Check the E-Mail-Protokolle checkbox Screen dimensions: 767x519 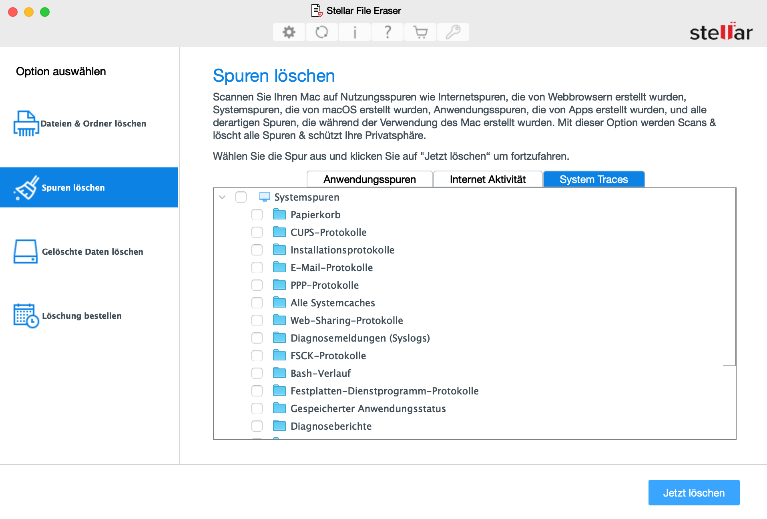click(257, 268)
